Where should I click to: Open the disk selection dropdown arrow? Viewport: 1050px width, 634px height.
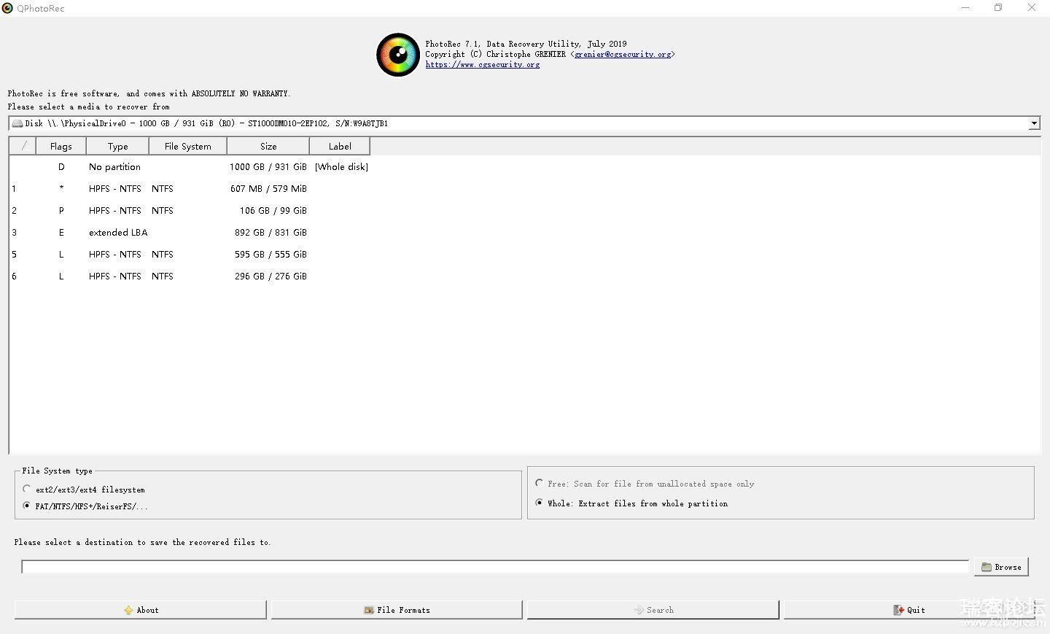[1034, 123]
